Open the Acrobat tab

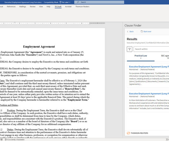click(x=68, y=7)
